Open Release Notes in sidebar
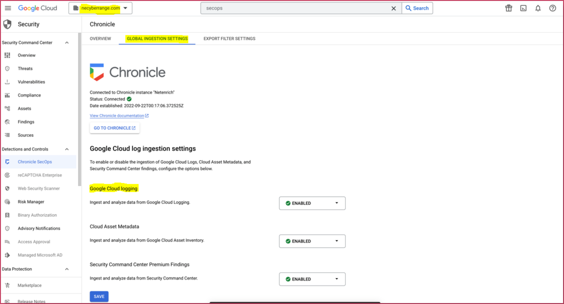The width and height of the screenshot is (564, 304). coord(31,302)
